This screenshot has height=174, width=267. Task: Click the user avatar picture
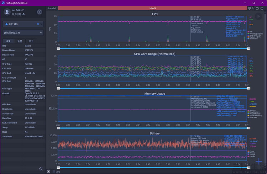7,12
